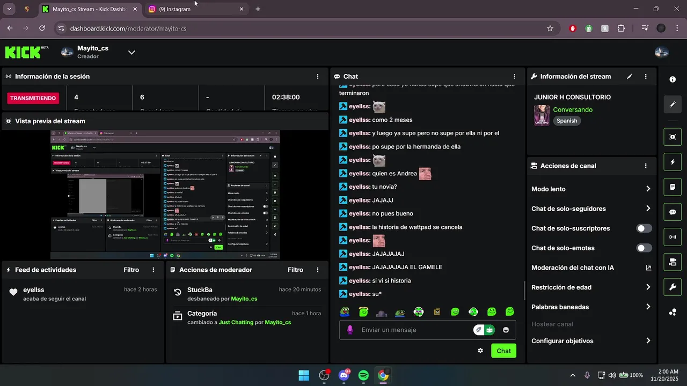Open the Acciones de canal options menu
Viewport: 687px width, 386px height.
click(646, 166)
